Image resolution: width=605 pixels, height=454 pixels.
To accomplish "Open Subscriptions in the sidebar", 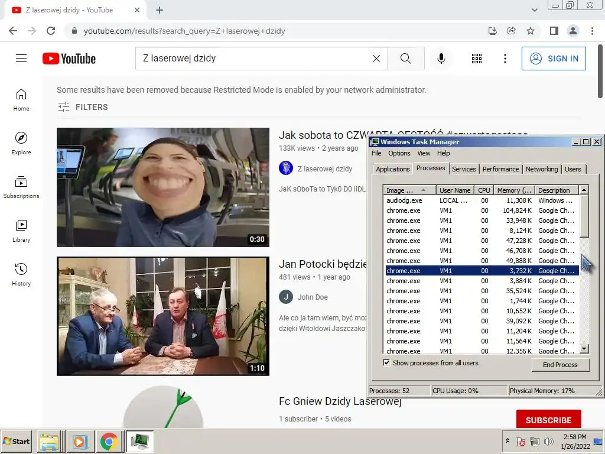I will 21,187.
